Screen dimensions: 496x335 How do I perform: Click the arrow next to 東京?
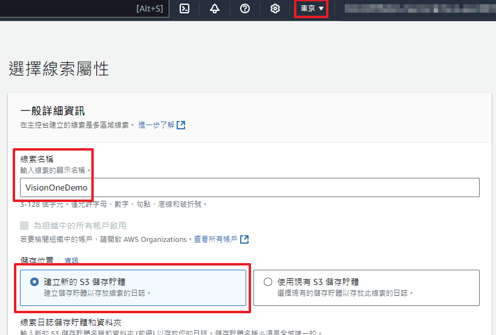click(x=321, y=8)
